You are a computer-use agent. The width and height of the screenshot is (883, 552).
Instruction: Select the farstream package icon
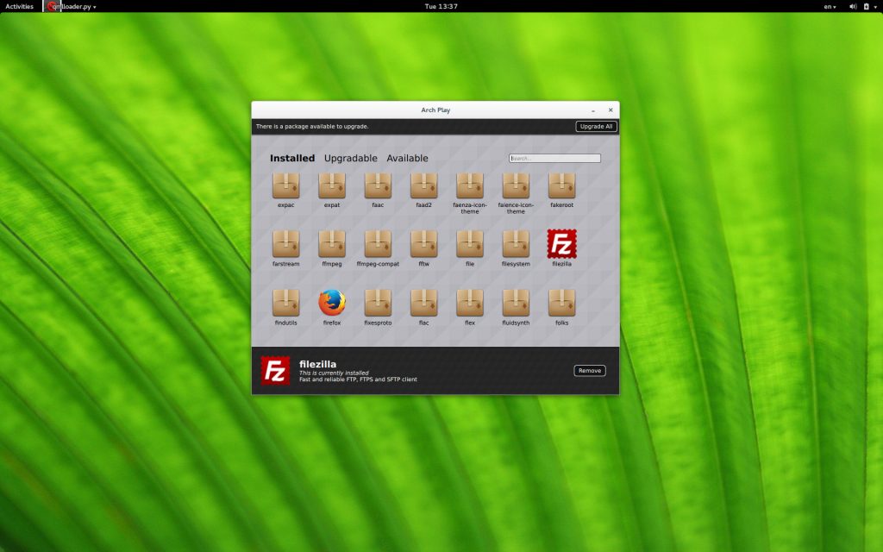(x=286, y=244)
